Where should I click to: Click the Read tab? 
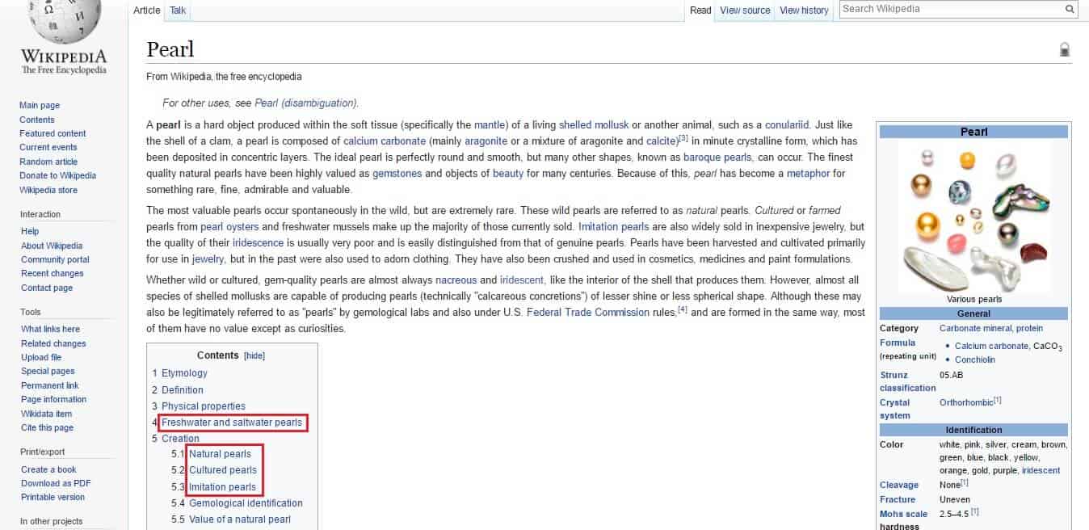tap(700, 11)
